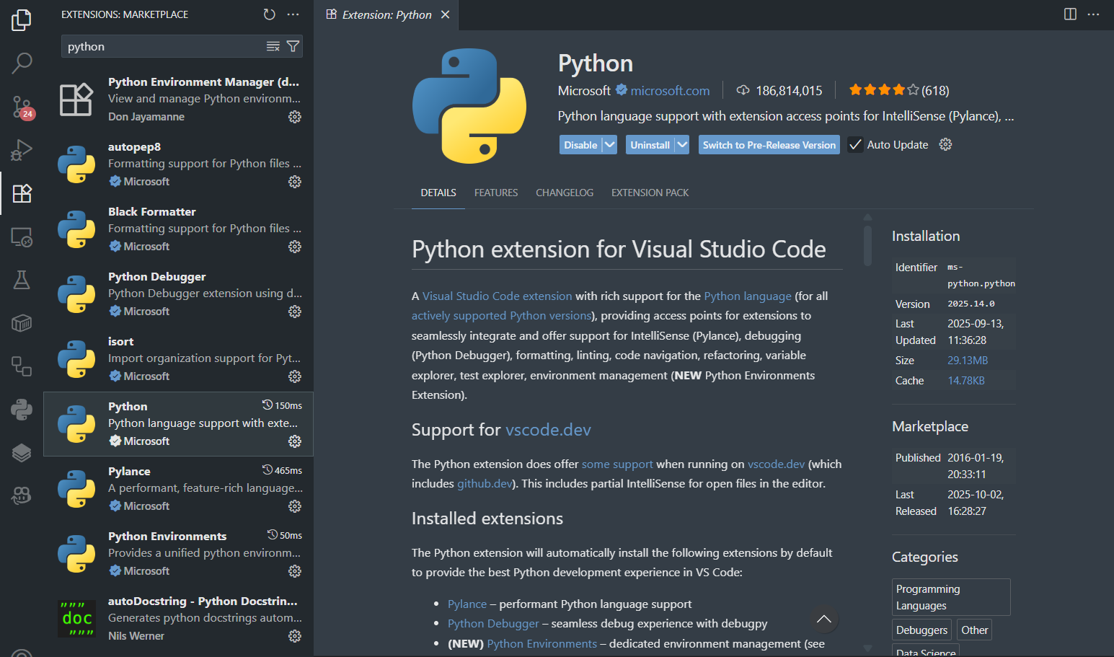Click the 14.78KB cache link

point(966,381)
